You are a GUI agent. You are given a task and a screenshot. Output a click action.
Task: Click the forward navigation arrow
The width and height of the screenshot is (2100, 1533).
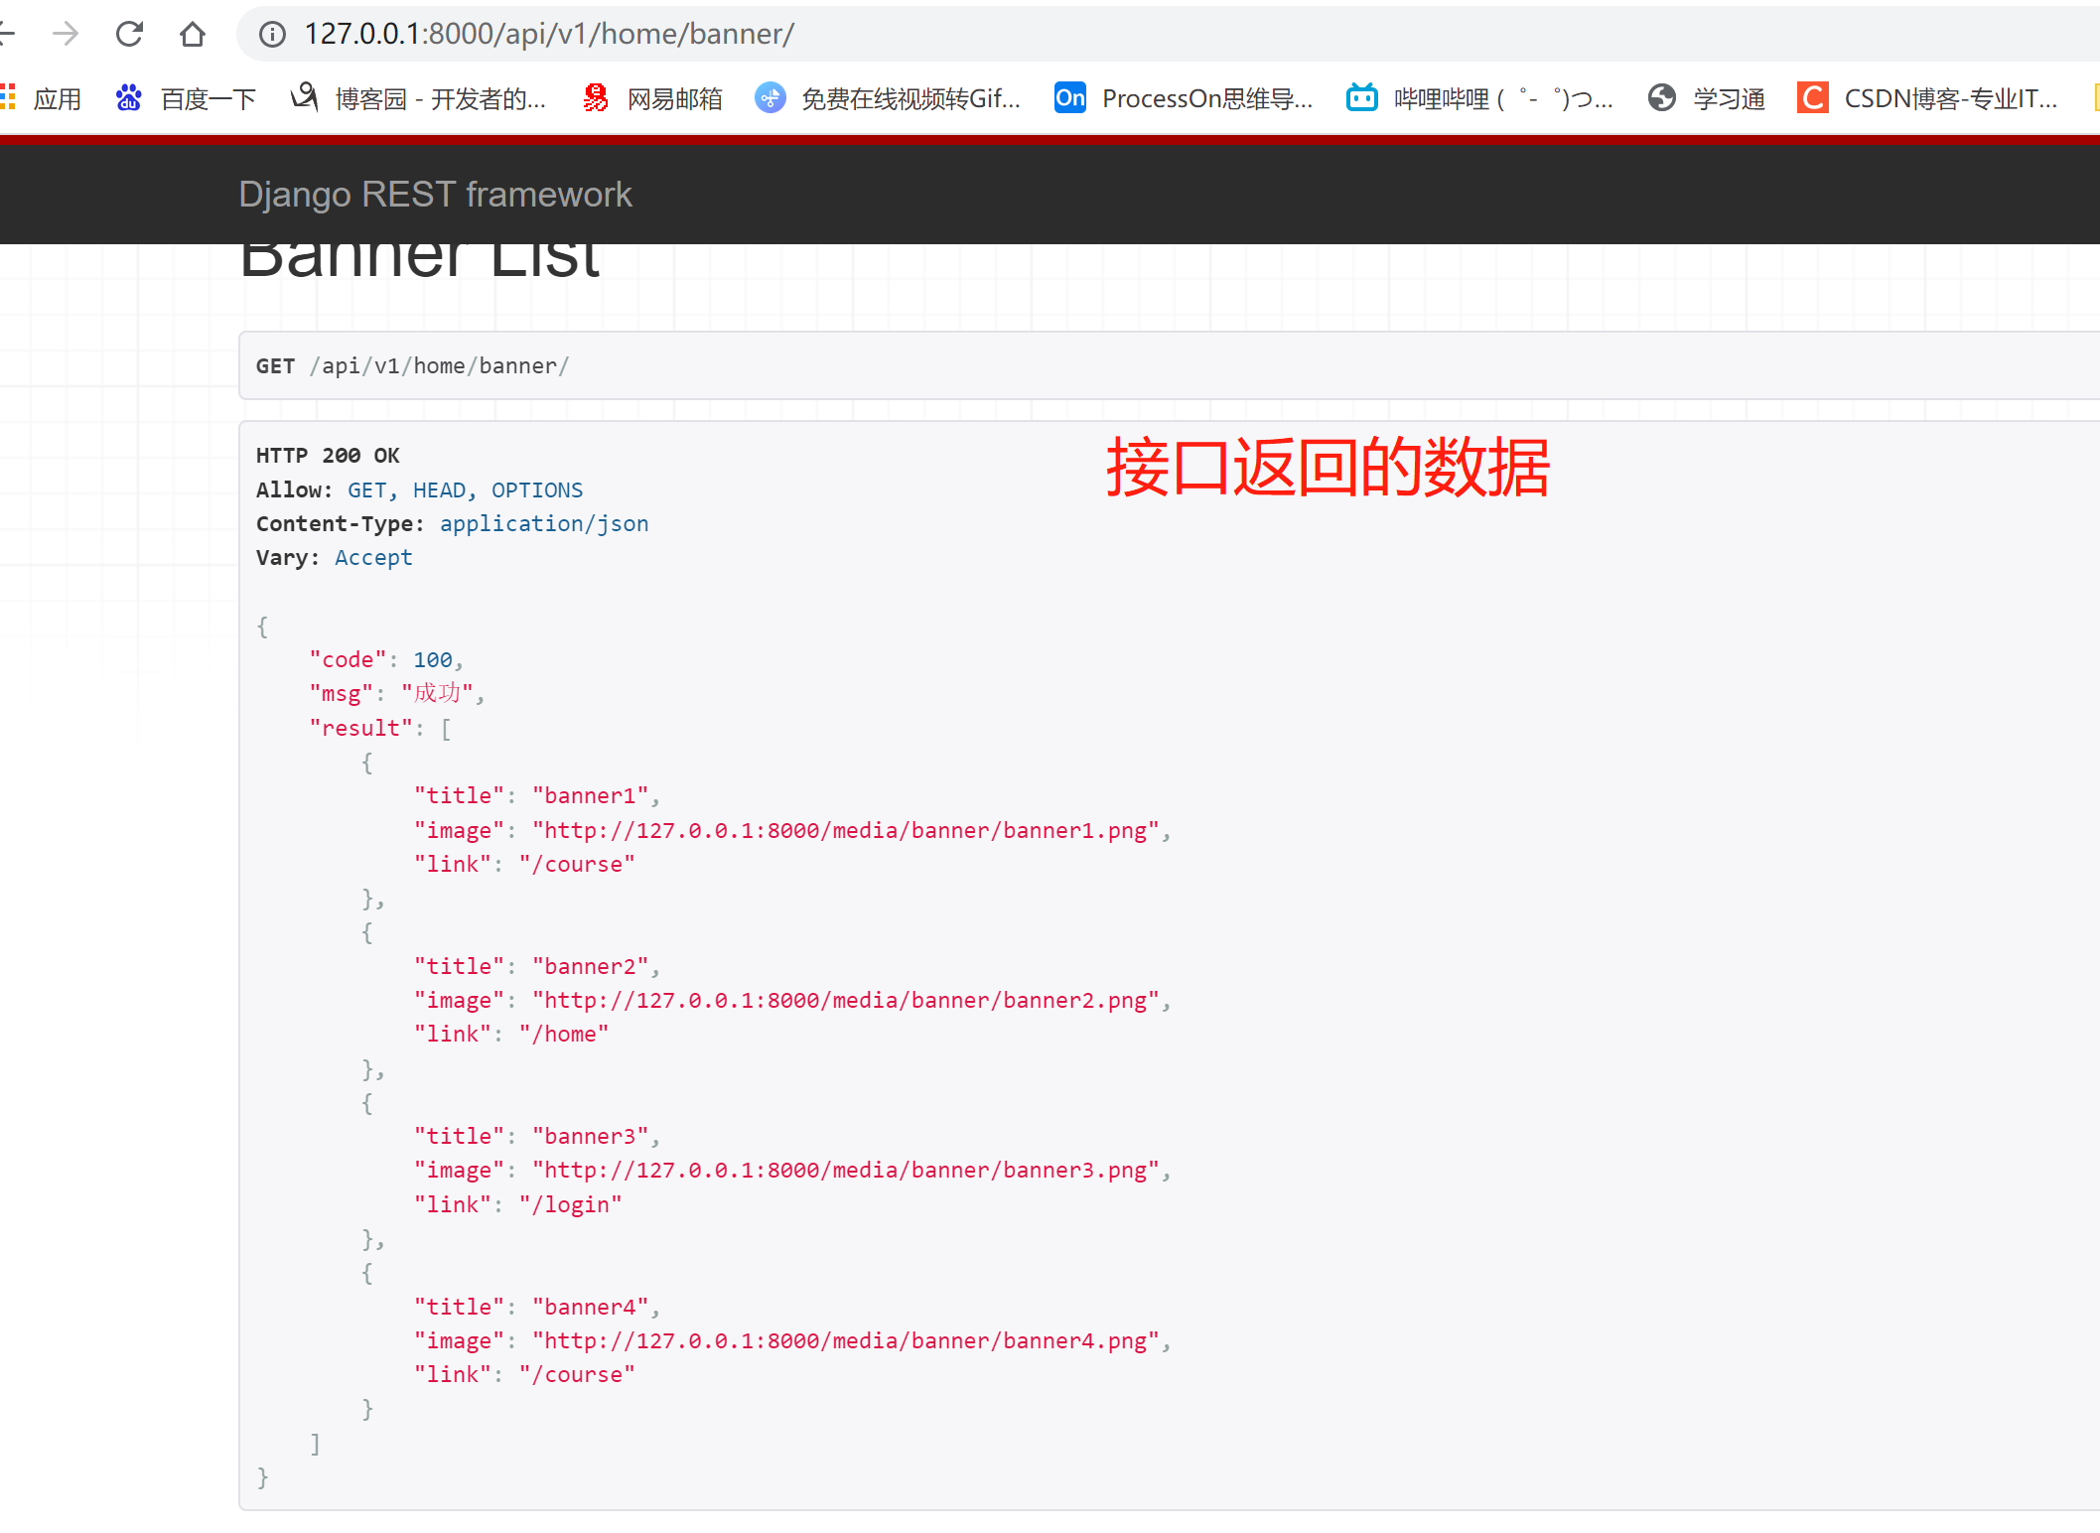(x=66, y=34)
